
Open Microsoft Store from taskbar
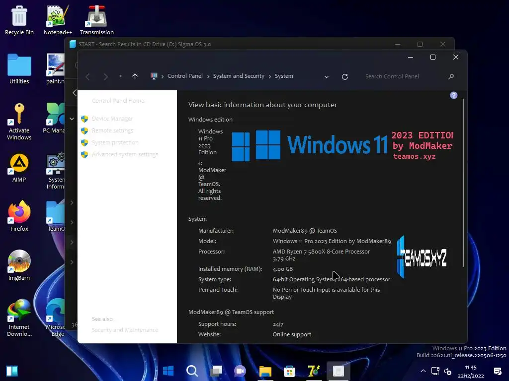(x=289, y=371)
